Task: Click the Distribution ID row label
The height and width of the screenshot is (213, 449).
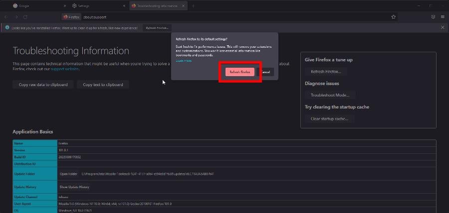Action: coord(25,164)
